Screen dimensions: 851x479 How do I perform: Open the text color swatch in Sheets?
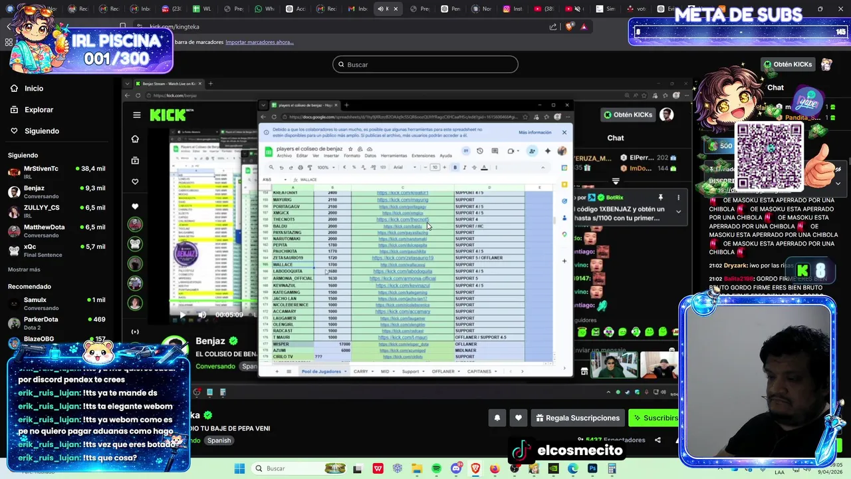pos(484,168)
